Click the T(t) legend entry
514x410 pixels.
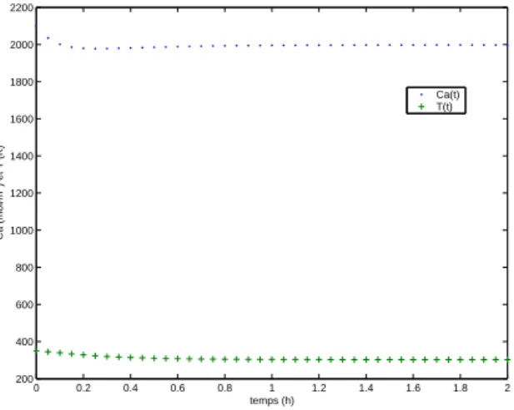point(444,106)
